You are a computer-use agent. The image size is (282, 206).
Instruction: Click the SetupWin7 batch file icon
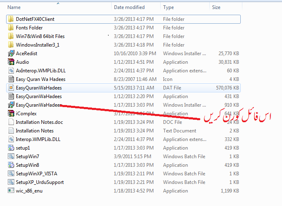click(11, 157)
